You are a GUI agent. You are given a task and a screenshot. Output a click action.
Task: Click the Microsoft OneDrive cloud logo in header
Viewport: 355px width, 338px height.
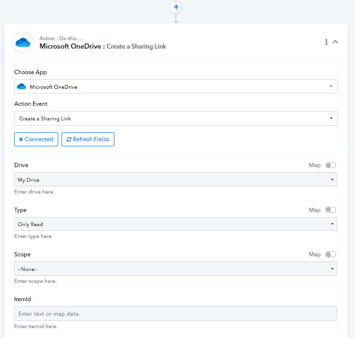pos(23,42)
